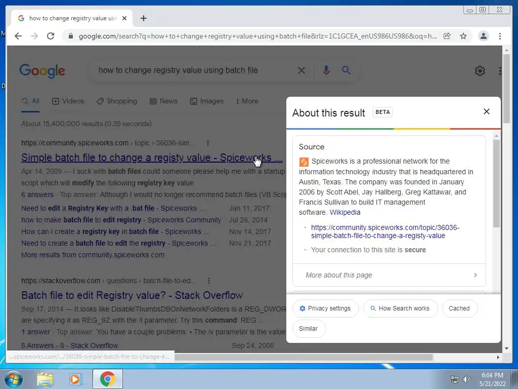Click the Similar button
This screenshot has height=389, width=518.
[309, 328]
